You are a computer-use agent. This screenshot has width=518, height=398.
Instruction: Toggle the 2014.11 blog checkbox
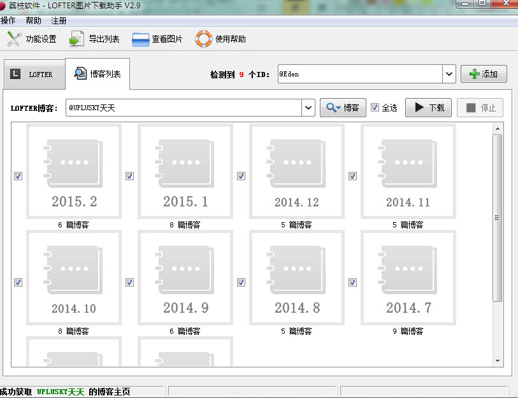[352, 176]
